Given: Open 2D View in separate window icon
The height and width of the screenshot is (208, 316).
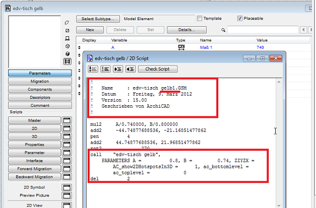Looking at the screenshot, I should [x=67, y=205].
